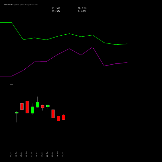Select the '23' date label on the axis
Viewport: 162px width, 162px height.
[x=52, y=154]
